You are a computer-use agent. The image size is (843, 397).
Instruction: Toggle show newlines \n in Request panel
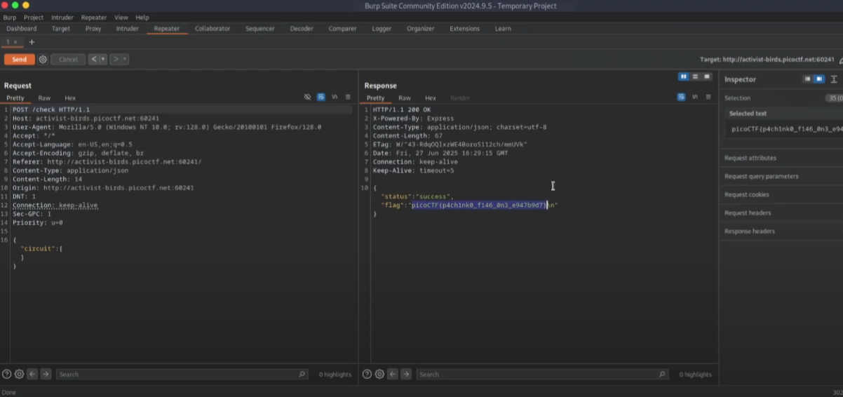335,97
